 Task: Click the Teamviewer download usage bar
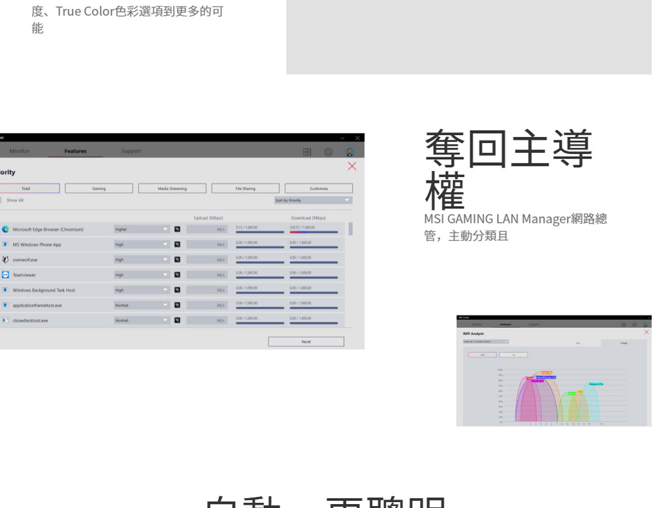click(313, 278)
